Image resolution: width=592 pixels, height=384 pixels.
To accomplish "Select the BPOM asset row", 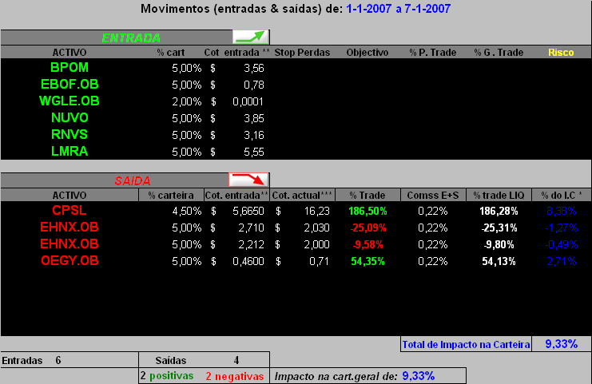I will 296,68.
